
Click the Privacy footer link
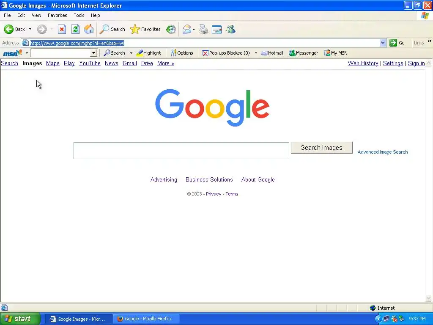[x=214, y=194]
